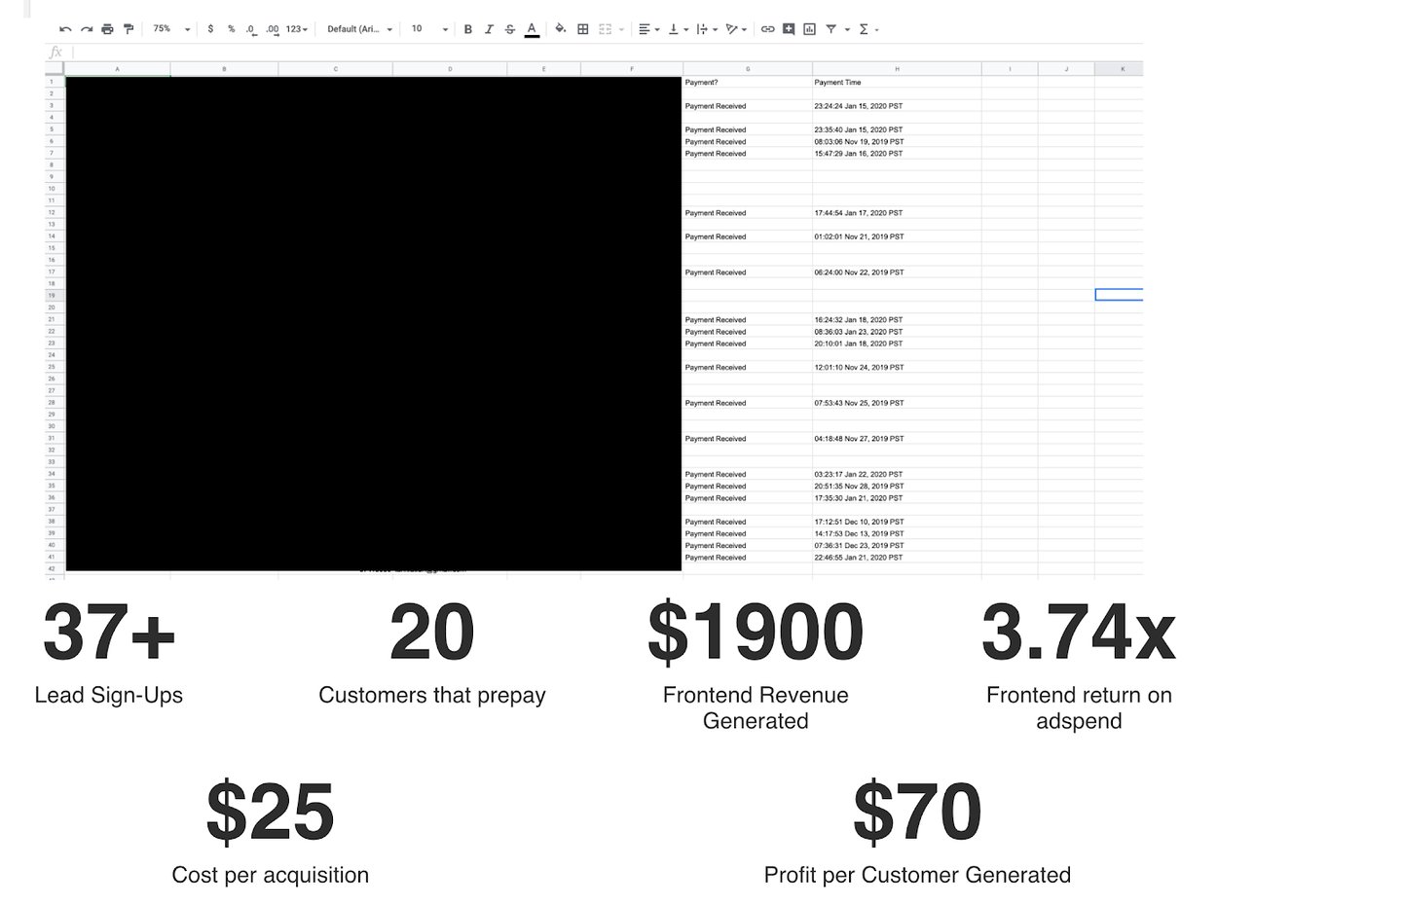Click the 'Payment?' header cell

747,82
